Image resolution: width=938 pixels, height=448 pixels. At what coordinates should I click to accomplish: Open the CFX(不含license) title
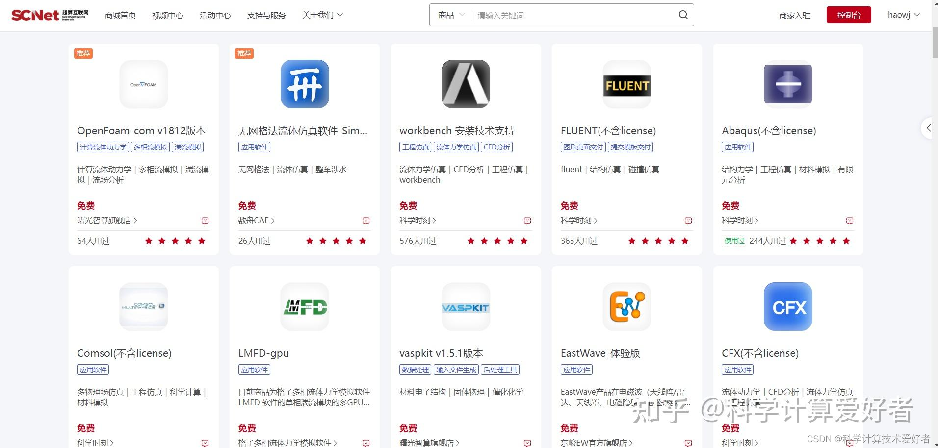pos(760,353)
